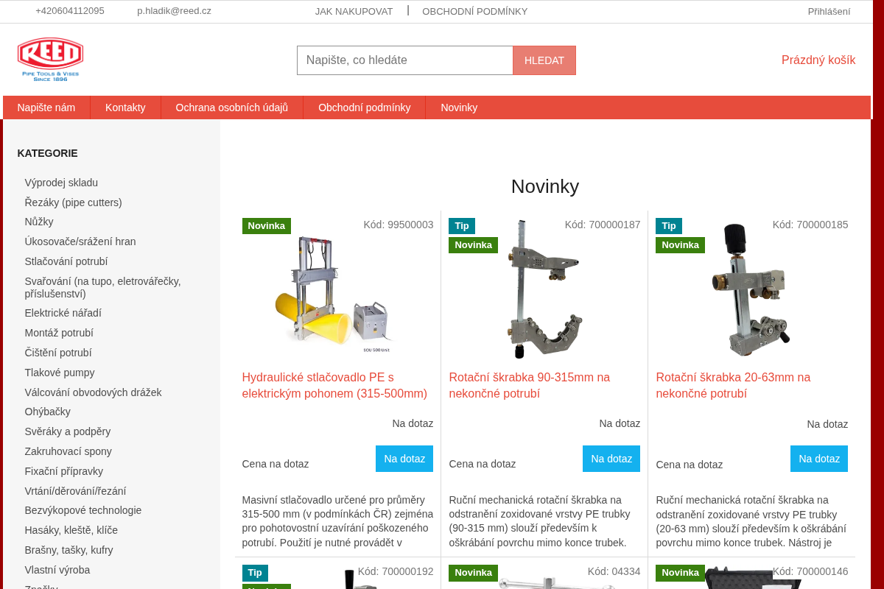Click the email p.hladik@reed.cz
The height and width of the screenshot is (589, 884).
pos(174,11)
